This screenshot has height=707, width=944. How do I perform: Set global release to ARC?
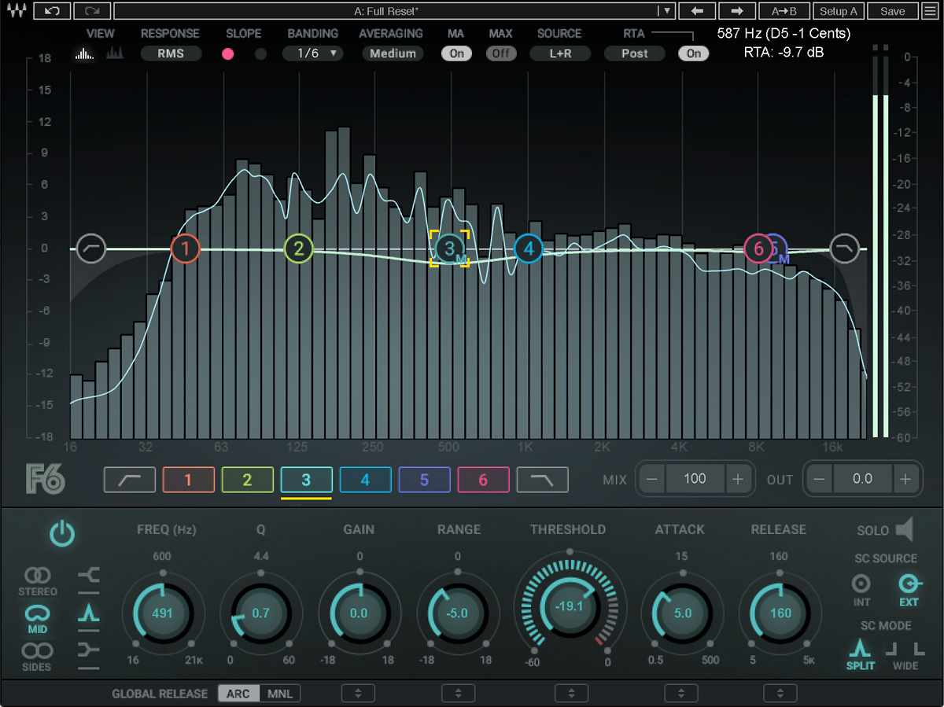click(238, 694)
